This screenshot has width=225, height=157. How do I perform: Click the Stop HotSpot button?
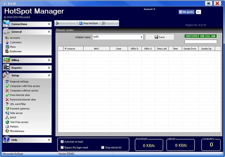89,23
